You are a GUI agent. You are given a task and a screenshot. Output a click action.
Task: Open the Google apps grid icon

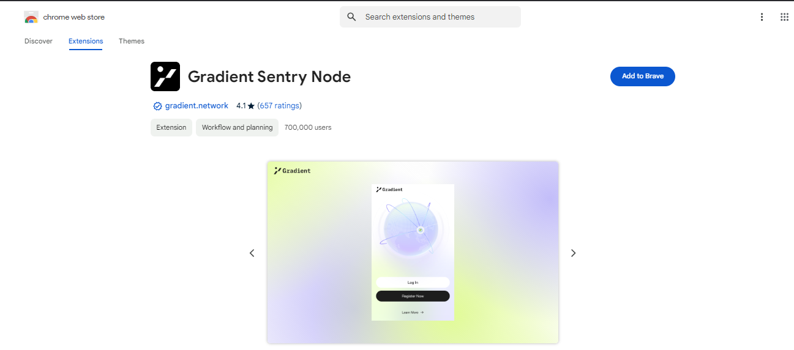(784, 17)
